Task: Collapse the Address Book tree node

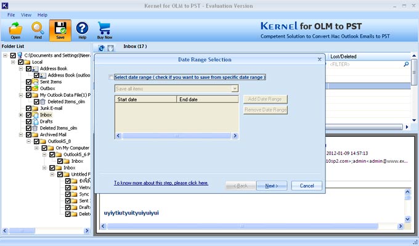Action: click(21, 68)
